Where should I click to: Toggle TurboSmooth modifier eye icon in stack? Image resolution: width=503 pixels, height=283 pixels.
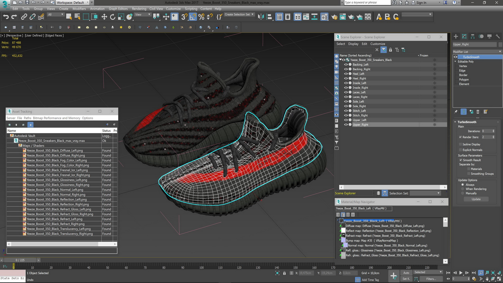coord(456,57)
